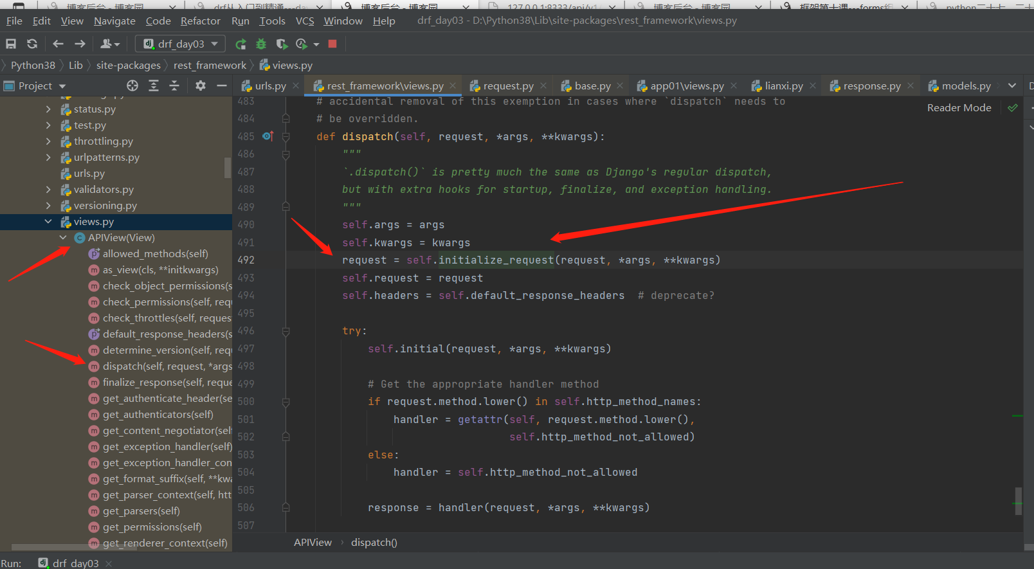1034x569 pixels.
Task: Hide the Project panel with minus icon
Action: point(222,86)
